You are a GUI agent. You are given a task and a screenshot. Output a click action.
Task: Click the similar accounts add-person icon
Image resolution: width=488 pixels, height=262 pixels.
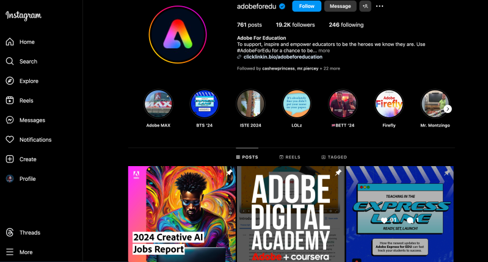365,6
